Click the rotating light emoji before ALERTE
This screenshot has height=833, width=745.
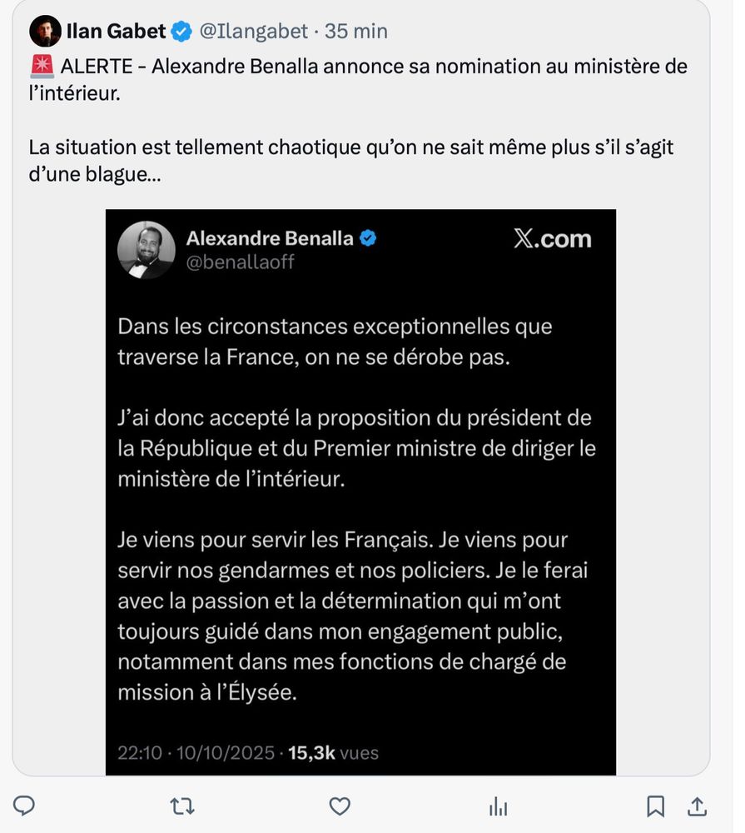pos(40,67)
